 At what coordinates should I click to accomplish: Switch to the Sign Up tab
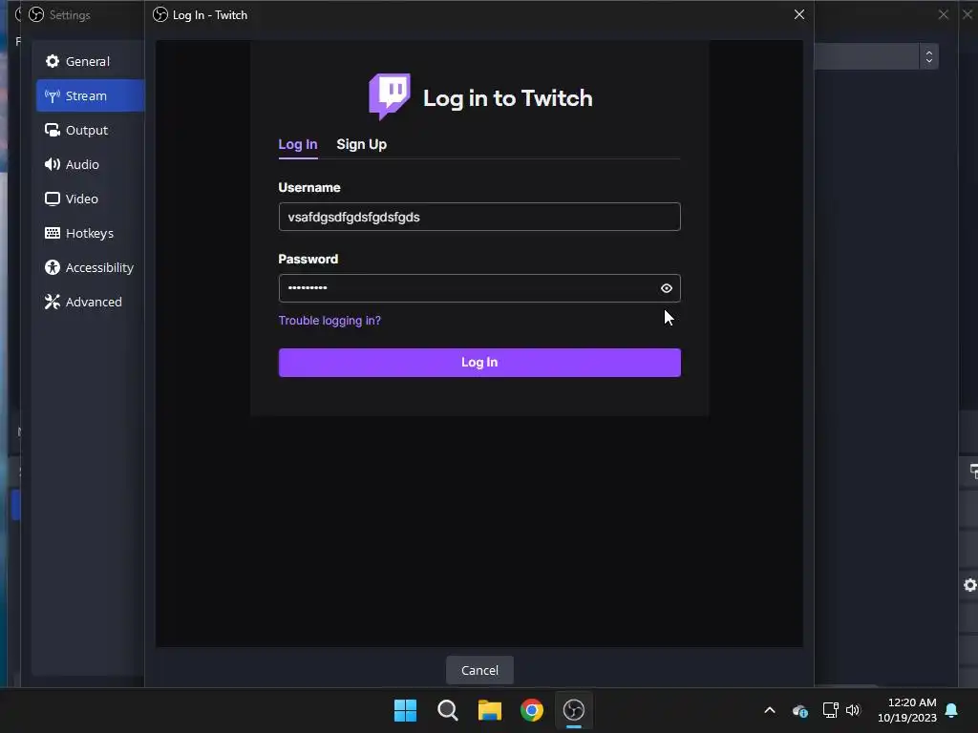tap(362, 145)
